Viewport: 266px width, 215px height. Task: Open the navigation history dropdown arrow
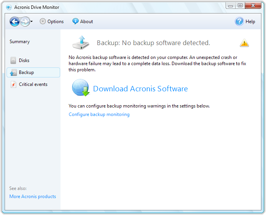click(31, 22)
